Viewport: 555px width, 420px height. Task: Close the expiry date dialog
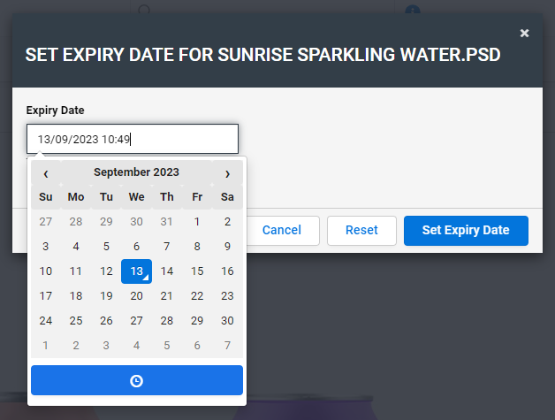[x=524, y=33]
